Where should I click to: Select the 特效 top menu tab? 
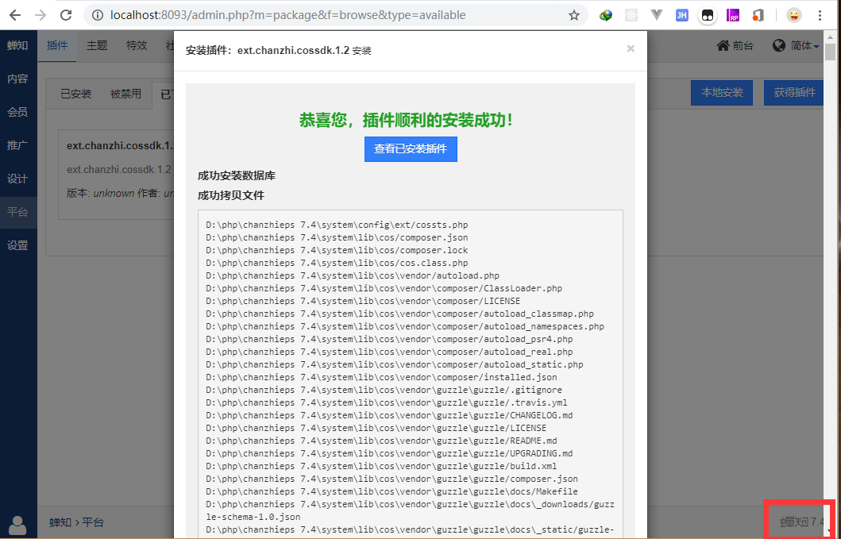pos(137,45)
